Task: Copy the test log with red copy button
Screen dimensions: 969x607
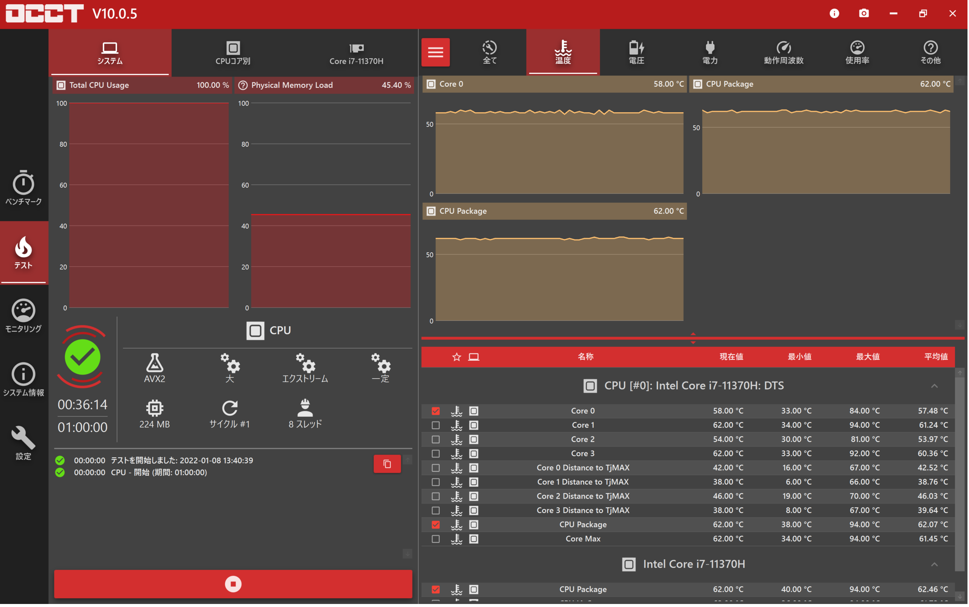Action: [x=387, y=465]
